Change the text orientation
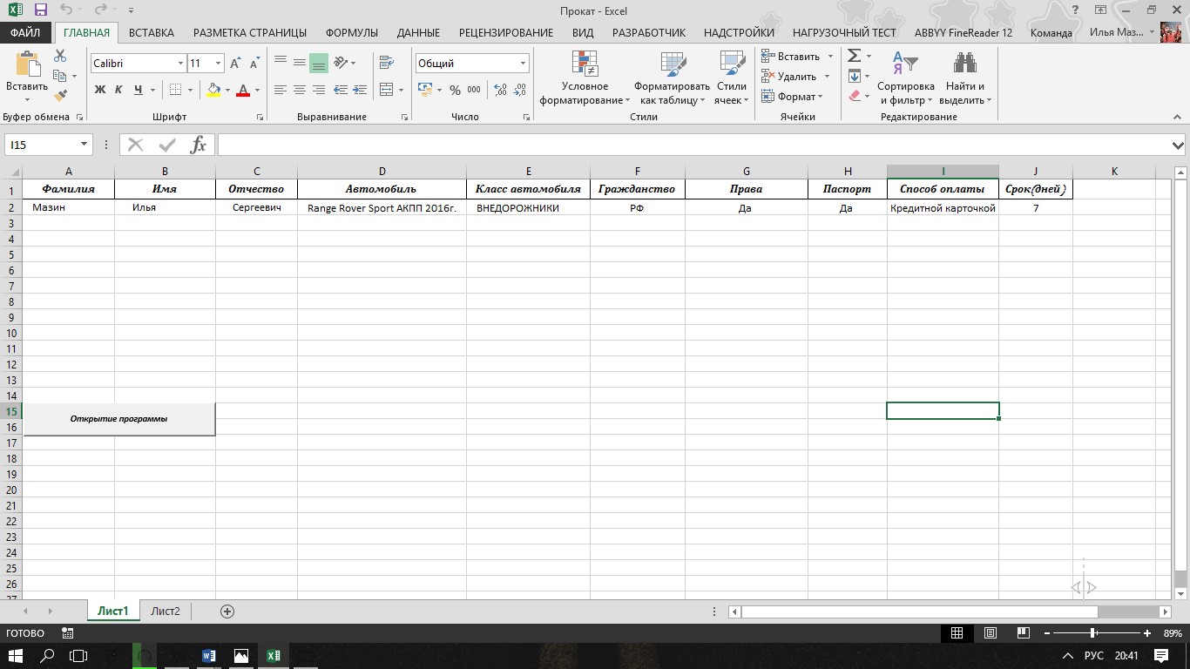1190x669 pixels. coord(341,63)
